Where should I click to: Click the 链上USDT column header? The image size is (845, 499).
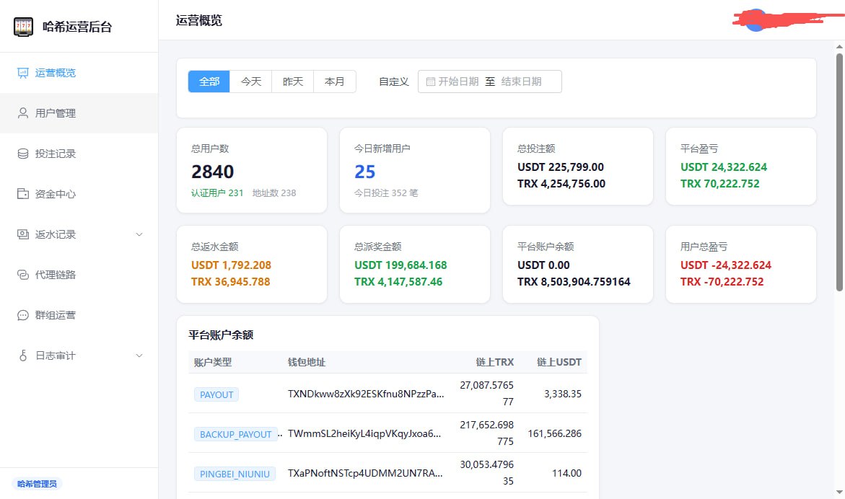(x=559, y=362)
